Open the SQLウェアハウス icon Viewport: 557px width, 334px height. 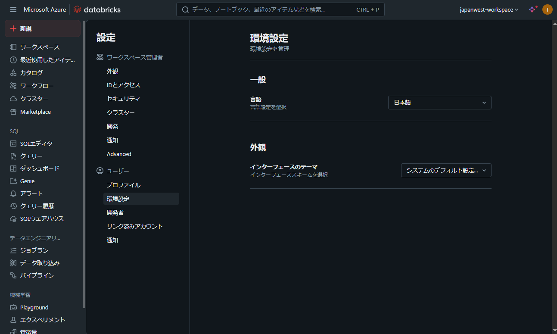click(13, 219)
